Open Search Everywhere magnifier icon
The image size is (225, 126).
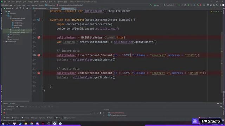click(220, 5)
